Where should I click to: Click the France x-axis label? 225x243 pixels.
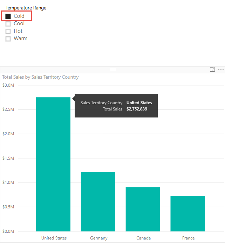(x=188, y=238)
